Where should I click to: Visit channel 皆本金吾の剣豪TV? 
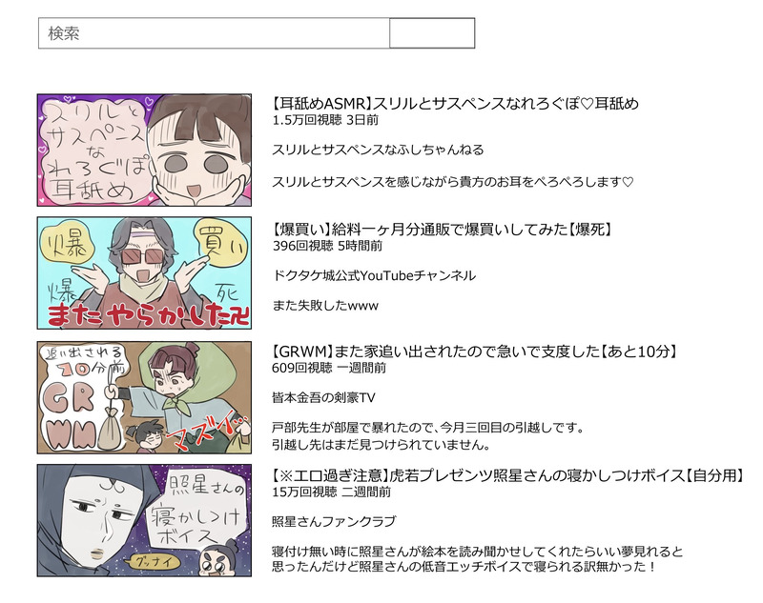323,398
